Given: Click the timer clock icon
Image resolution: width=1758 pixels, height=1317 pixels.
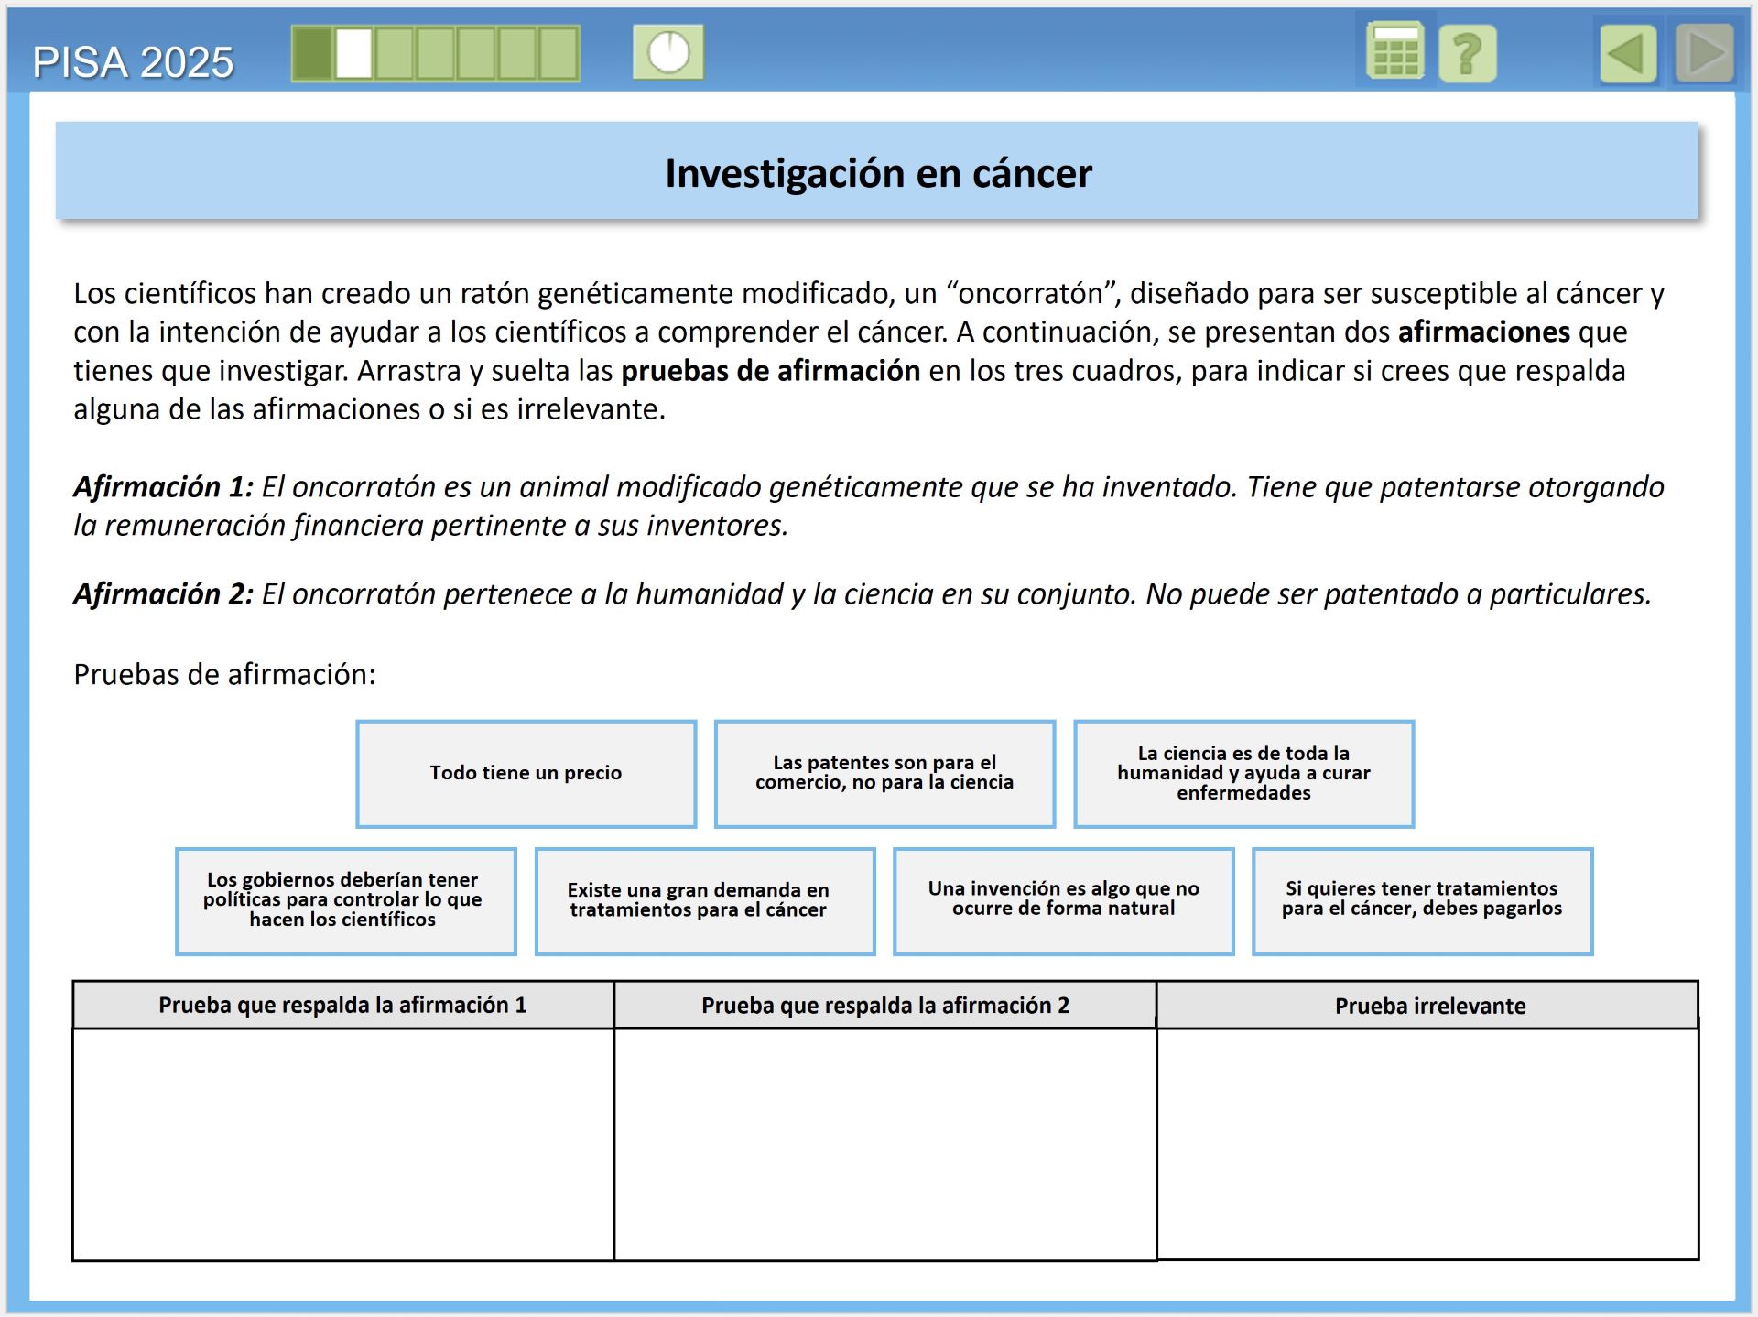Looking at the screenshot, I should 668,52.
